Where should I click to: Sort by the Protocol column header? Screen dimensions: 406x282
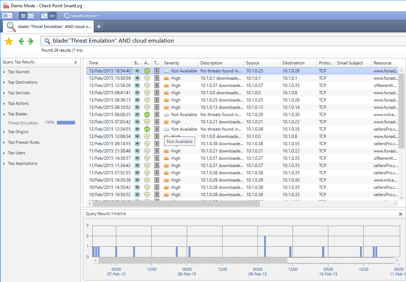tap(326, 63)
